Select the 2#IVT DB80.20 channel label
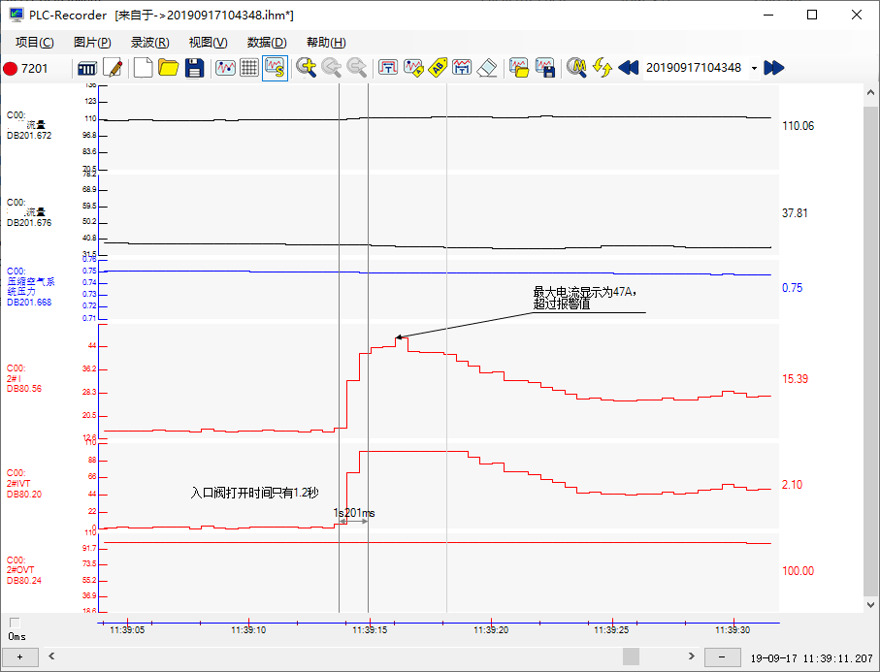This screenshot has width=880, height=672. pos(24,484)
